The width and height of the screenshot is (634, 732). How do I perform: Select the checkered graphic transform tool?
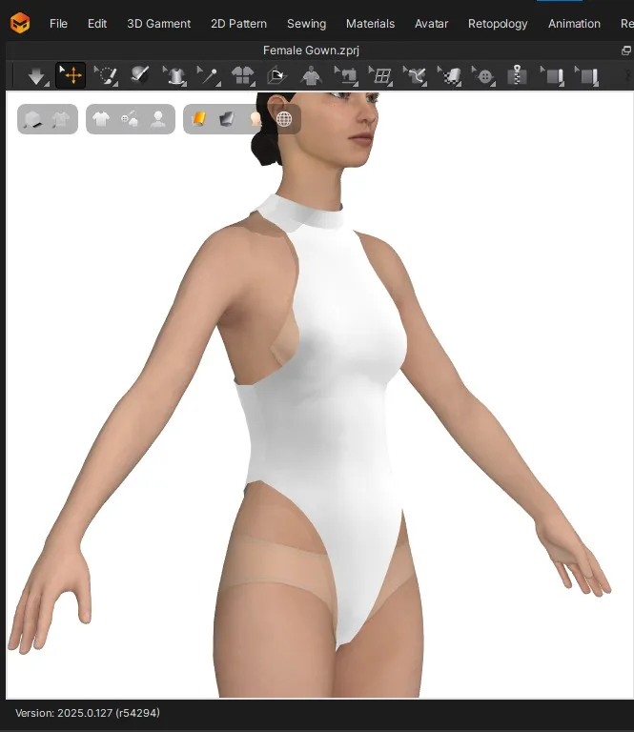pyautogui.click(x=449, y=75)
